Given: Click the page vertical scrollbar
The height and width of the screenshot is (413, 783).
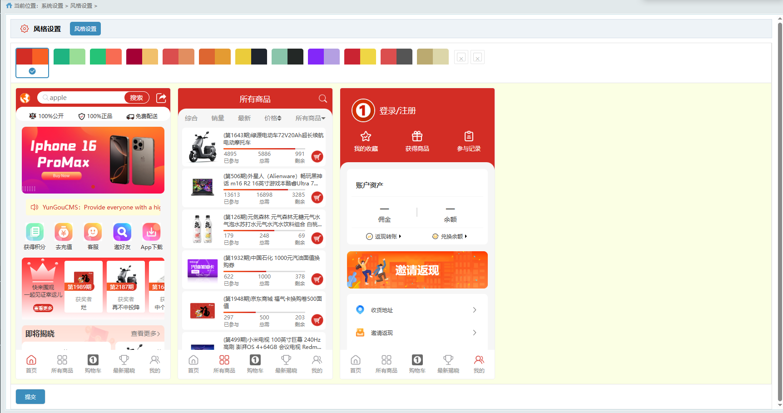Looking at the screenshot, I should coord(780,211).
